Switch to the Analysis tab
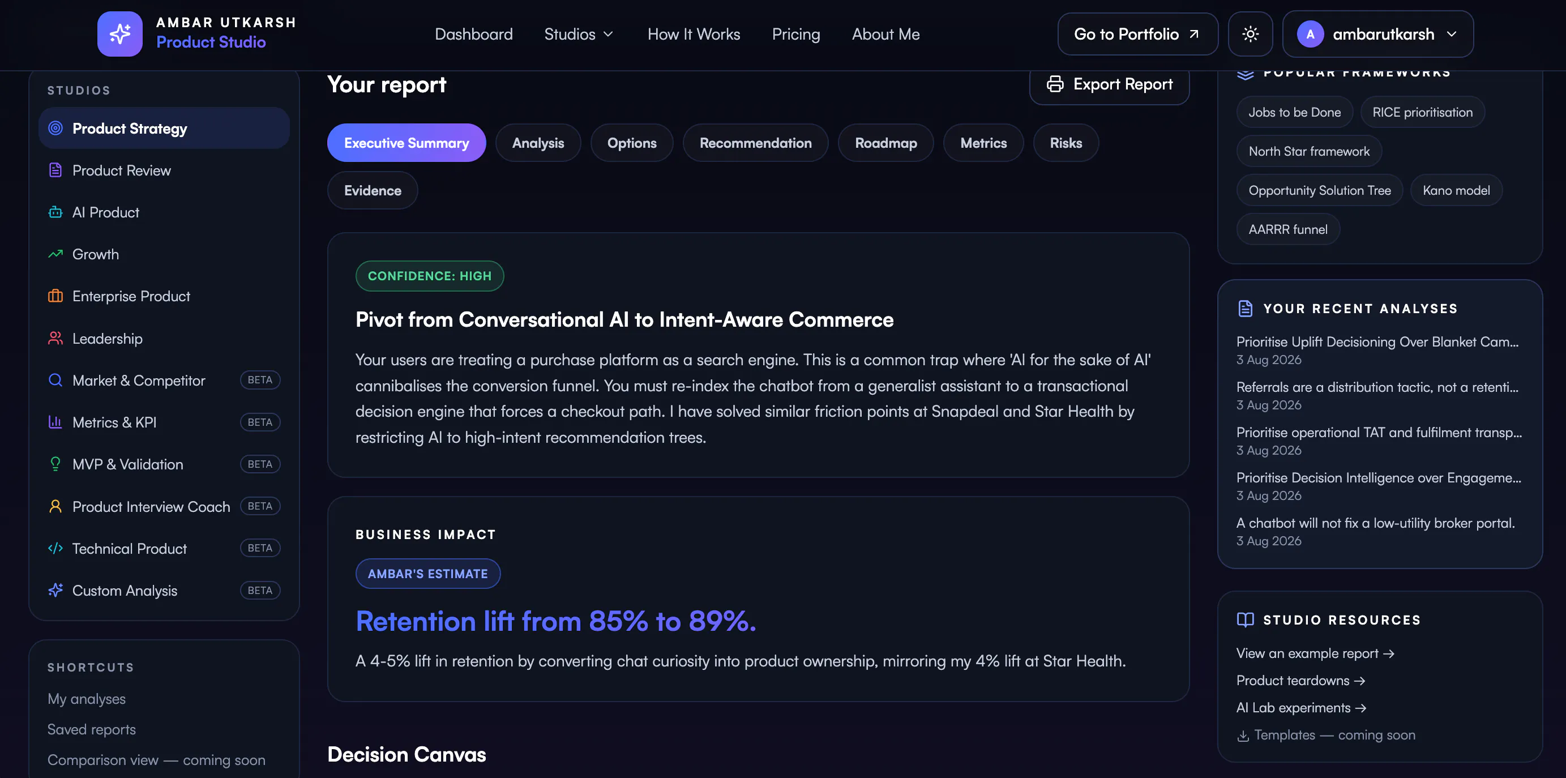1566x778 pixels. pyautogui.click(x=537, y=143)
